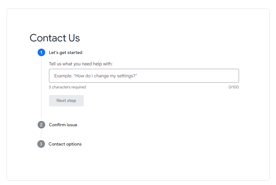Select the example settings placeholder field
The image size is (276, 185).
coord(144,76)
